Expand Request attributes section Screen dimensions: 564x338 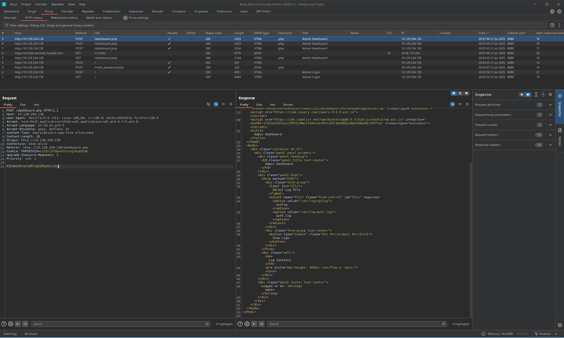click(550, 105)
